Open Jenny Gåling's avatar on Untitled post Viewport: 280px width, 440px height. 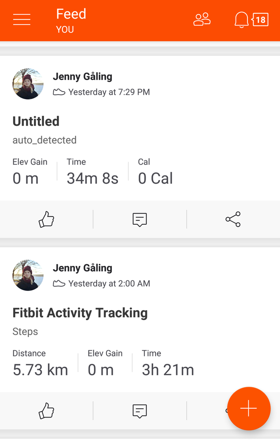click(x=28, y=84)
